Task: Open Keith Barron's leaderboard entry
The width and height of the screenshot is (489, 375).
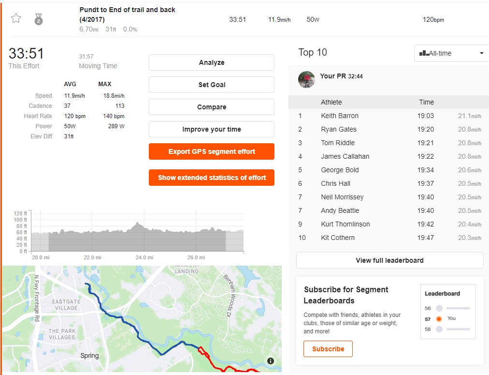Action: 340,116
